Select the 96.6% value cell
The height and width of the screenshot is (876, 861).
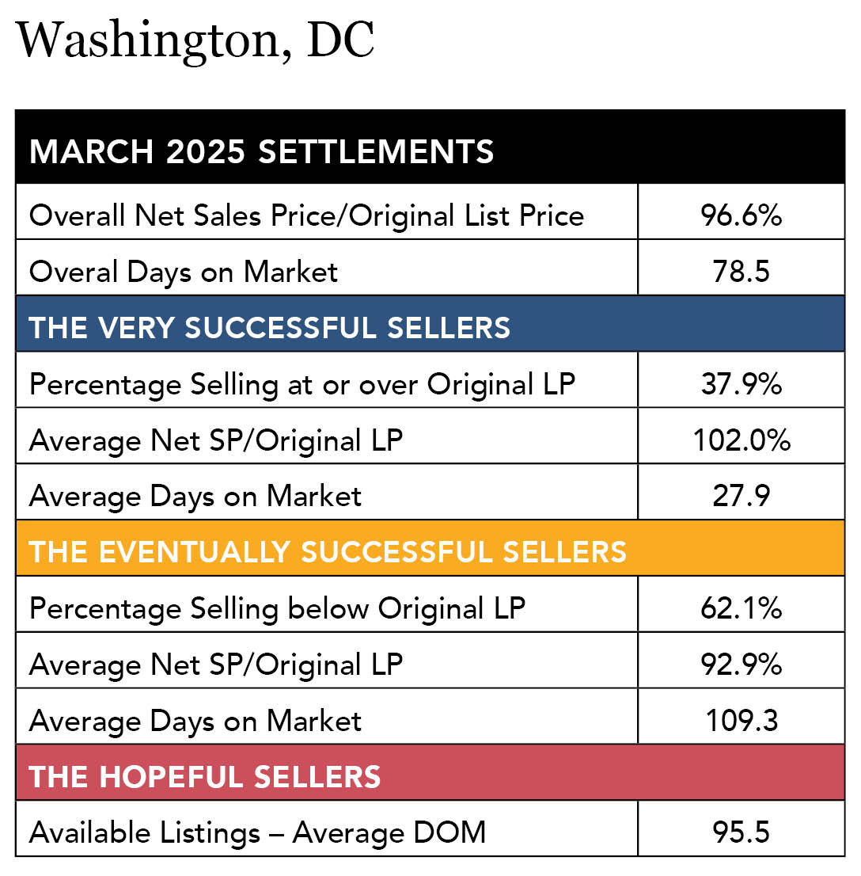(x=741, y=215)
